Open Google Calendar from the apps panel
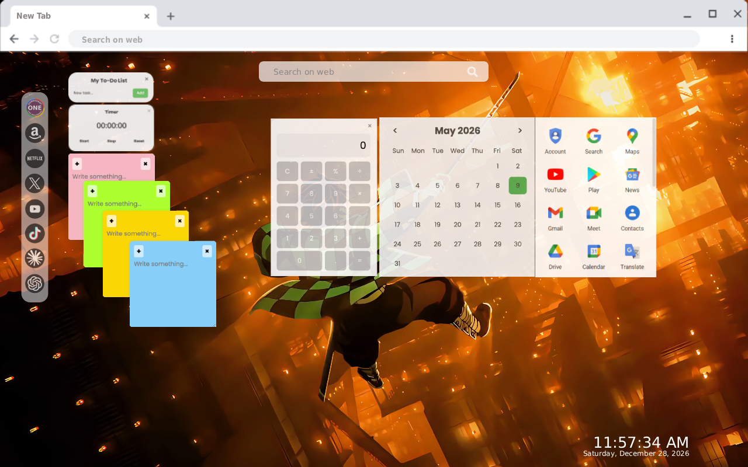The image size is (748, 467). click(594, 256)
